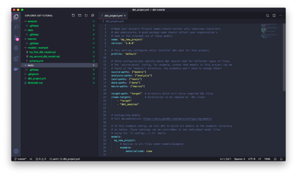Change language mode YAML in status bar
297x176 pixels.
pos(267,159)
